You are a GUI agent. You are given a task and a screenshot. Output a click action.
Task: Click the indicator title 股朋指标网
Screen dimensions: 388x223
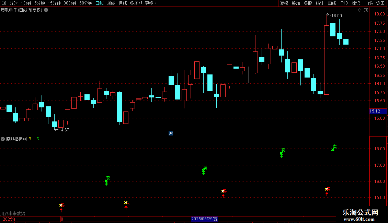pyautogui.click(x=16, y=139)
